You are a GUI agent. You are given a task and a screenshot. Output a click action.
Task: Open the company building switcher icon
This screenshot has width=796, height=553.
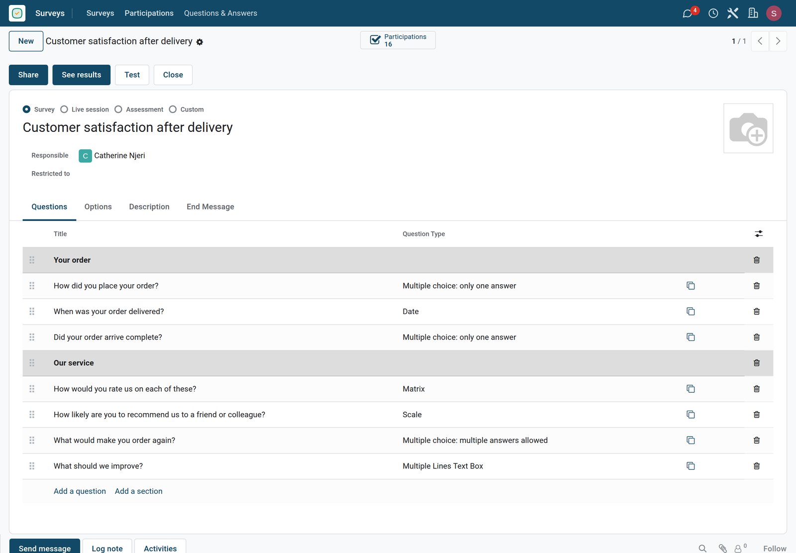(753, 13)
